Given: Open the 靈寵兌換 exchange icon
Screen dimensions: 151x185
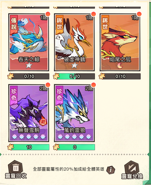Looking at the screenshot, I should pos(132,168).
